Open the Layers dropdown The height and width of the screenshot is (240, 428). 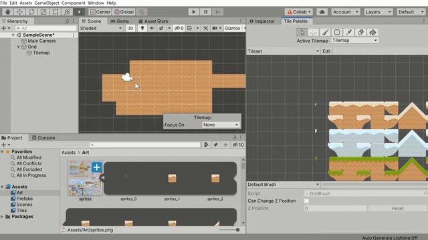click(378, 12)
